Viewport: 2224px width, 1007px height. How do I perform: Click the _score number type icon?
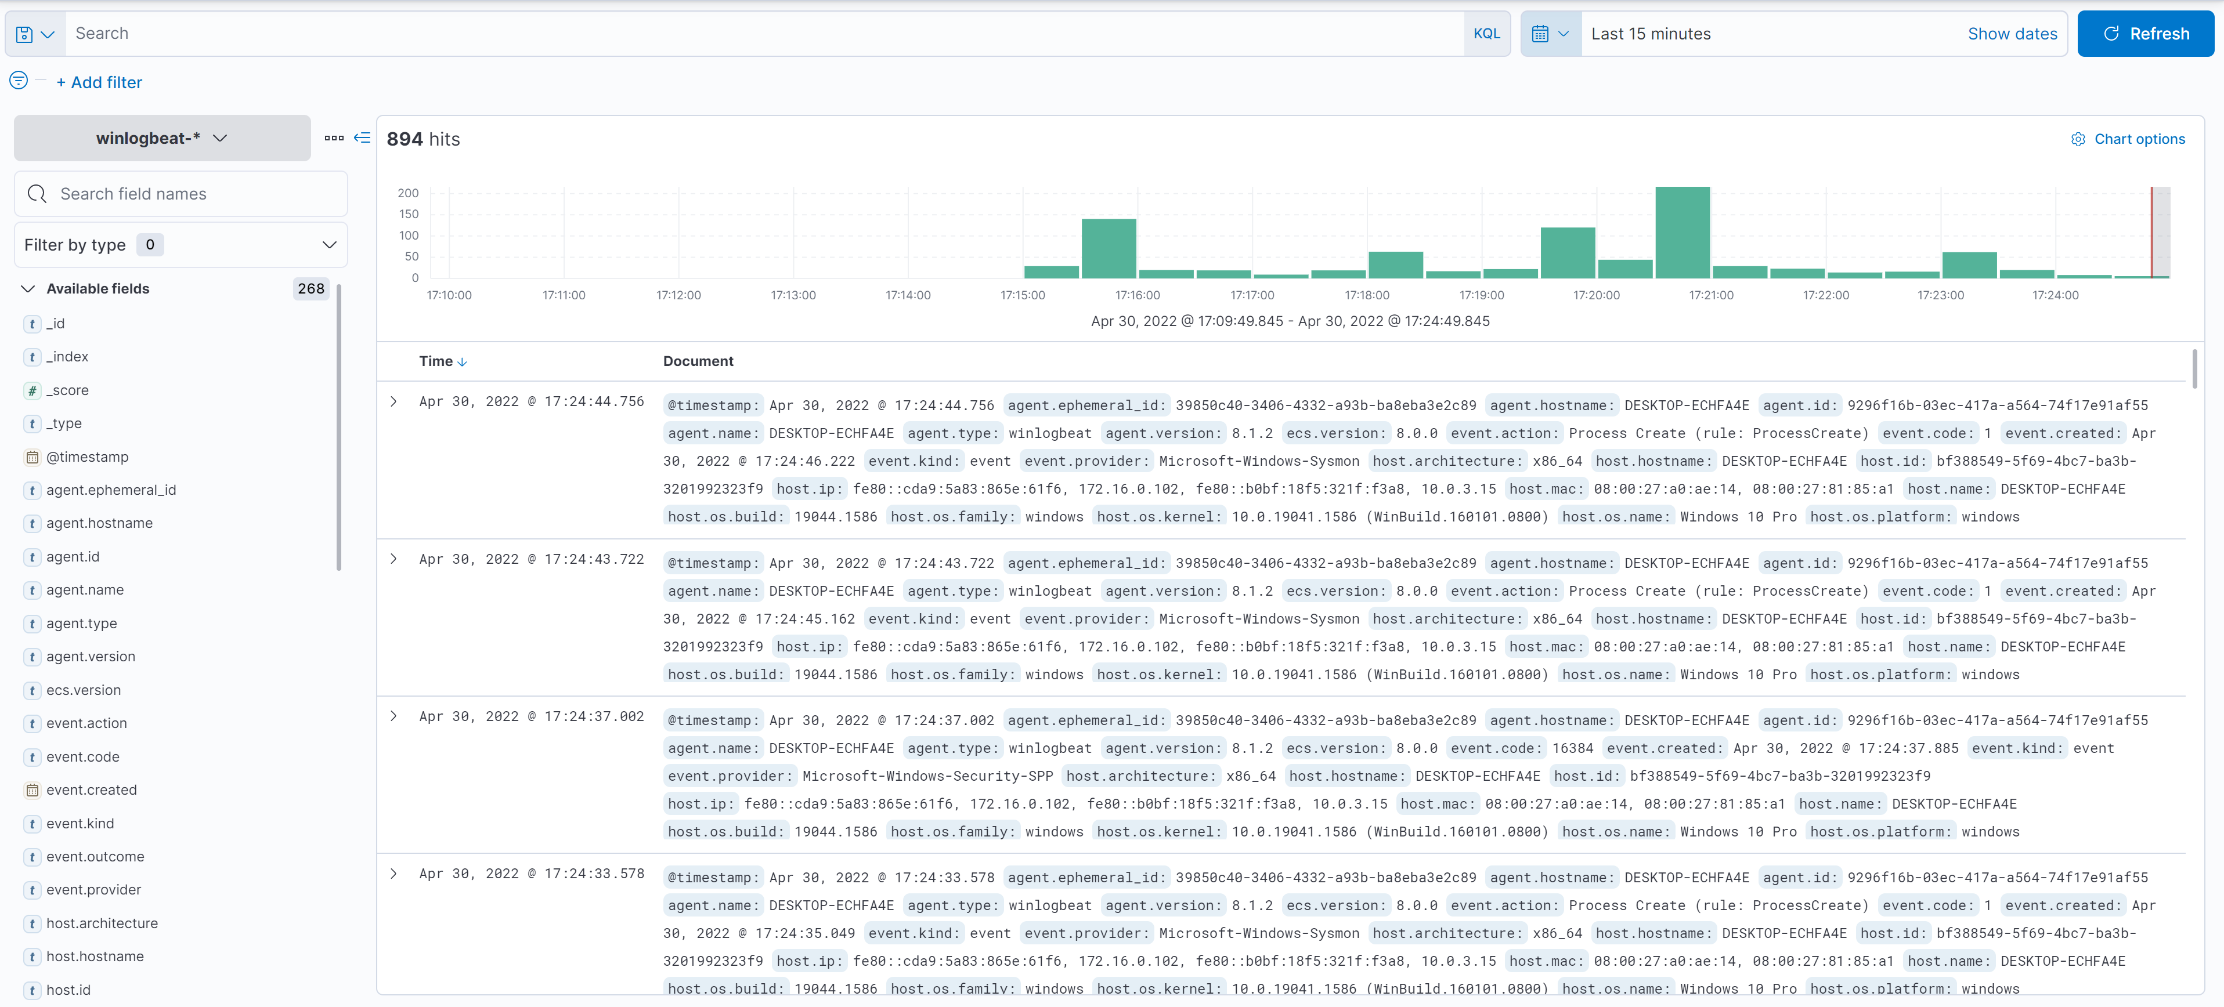pos(32,391)
